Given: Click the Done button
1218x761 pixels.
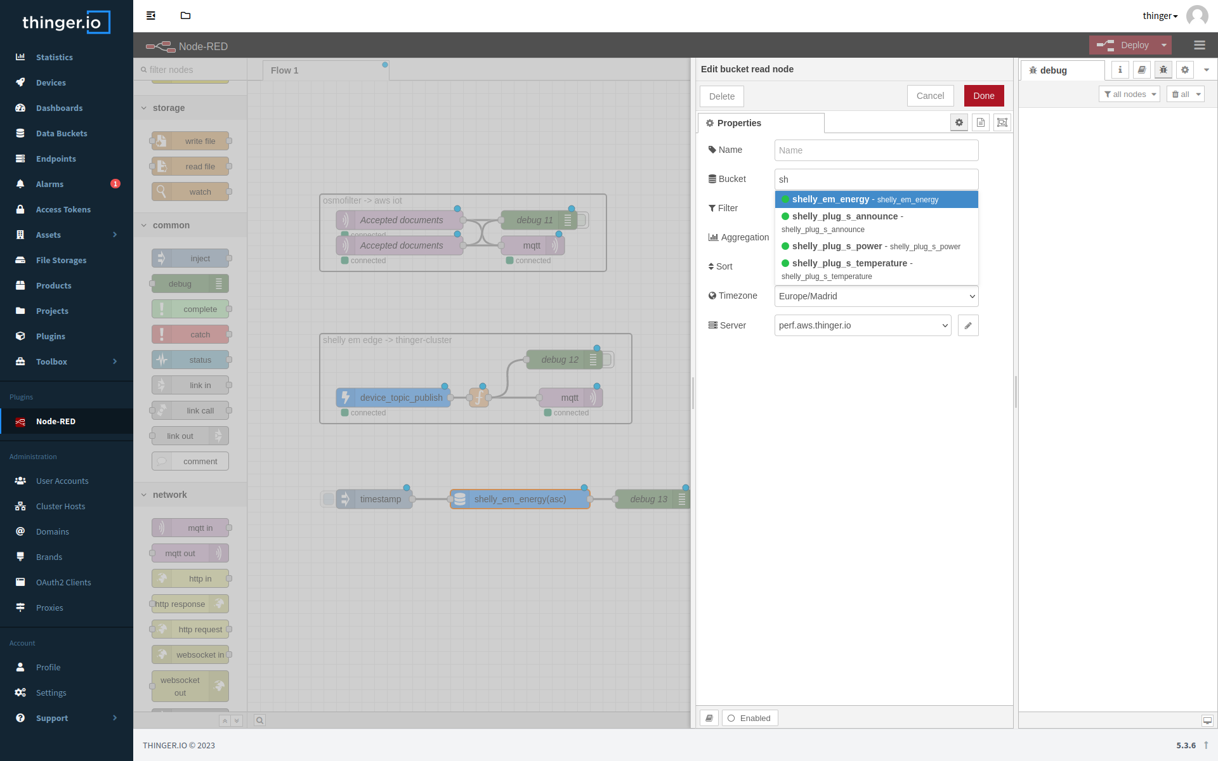Looking at the screenshot, I should [x=984, y=96].
